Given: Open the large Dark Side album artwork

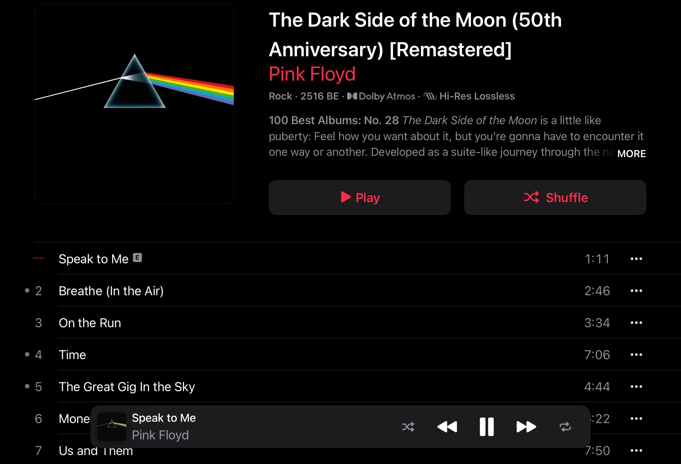Looking at the screenshot, I should click(x=134, y=104).
